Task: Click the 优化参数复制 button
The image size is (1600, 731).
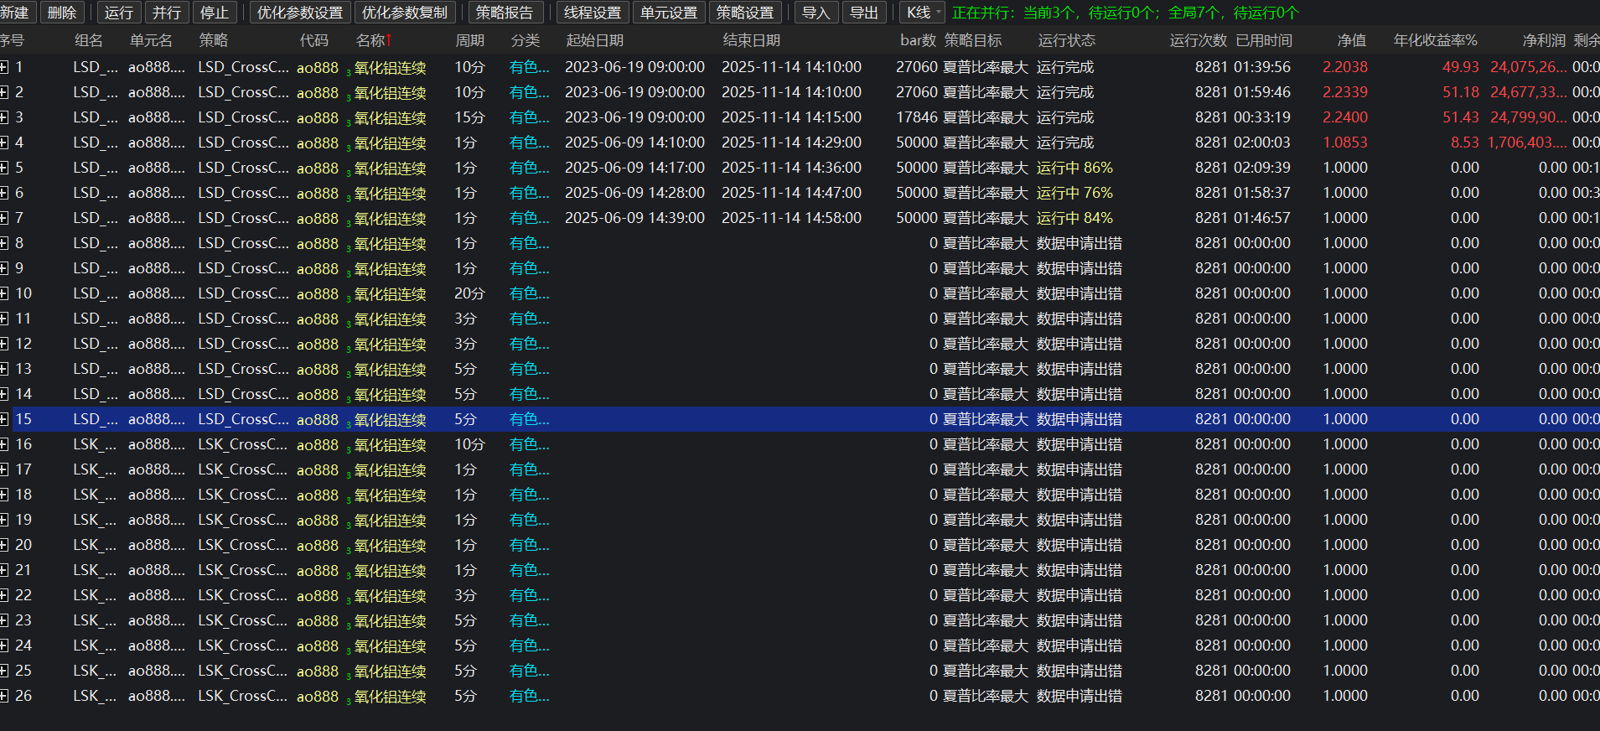Action: click(x=405, y=13)
